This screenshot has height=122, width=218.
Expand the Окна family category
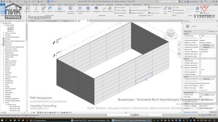tap(3, 85)
